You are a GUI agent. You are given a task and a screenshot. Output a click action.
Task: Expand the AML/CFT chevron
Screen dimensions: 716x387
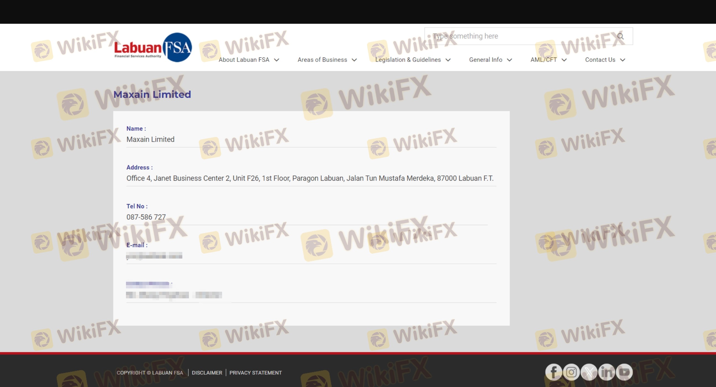point(564,60)
